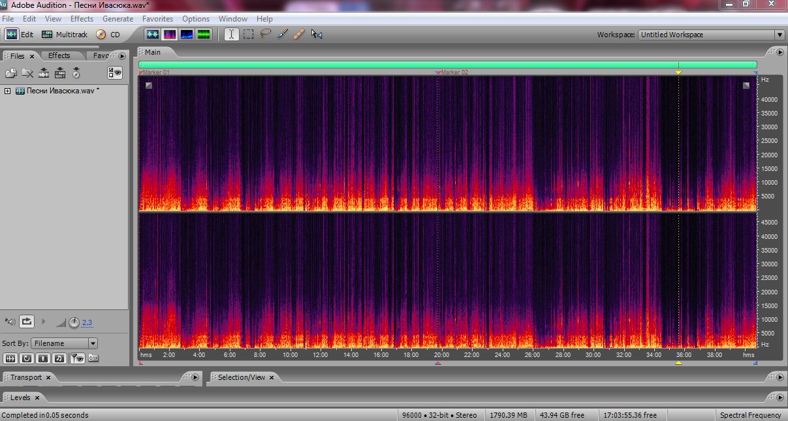Open the Workspace dropdown list
Image resolution: width=788 pixels, height=421 pixels.
click(x=780, y=35)
